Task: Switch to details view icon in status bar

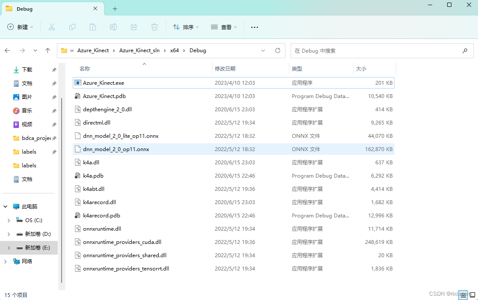Action: [x=463, y=295]
